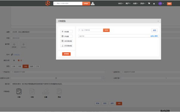The width and height of the screenshot is (180, 112).
Task: Click the blue select-this-template link
Action: 154,36
